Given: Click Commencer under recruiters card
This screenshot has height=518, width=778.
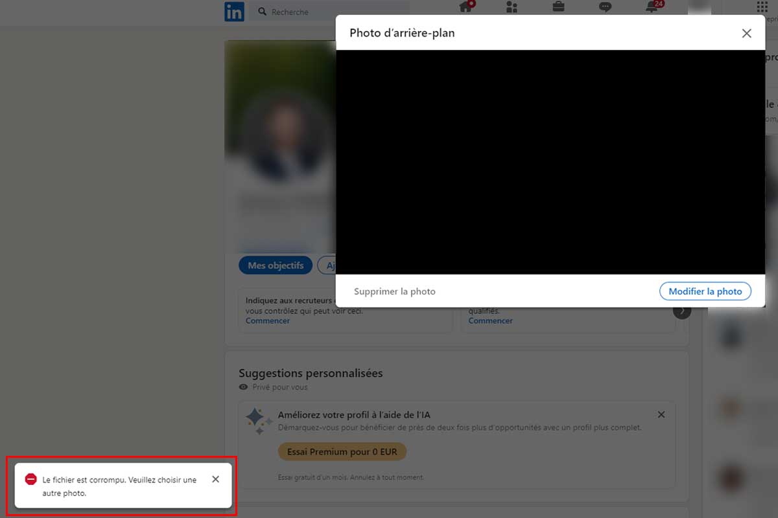Looking at the screenshot, I should pos(268,321).
